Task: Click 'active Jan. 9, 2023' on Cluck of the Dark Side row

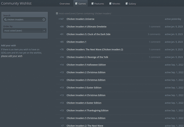Action: (x=174, y=34)
